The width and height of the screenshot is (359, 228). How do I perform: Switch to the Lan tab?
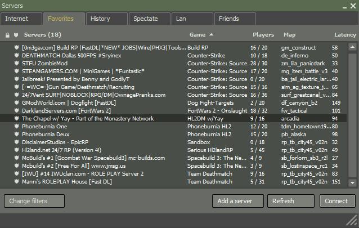(x=192, y=19)
